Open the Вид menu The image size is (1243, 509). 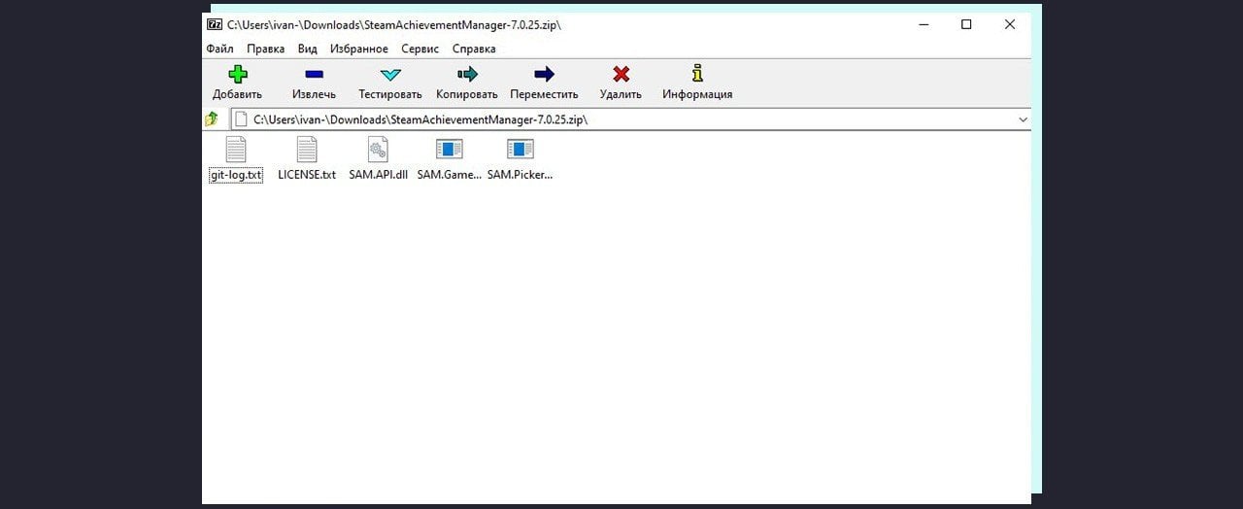307,49
